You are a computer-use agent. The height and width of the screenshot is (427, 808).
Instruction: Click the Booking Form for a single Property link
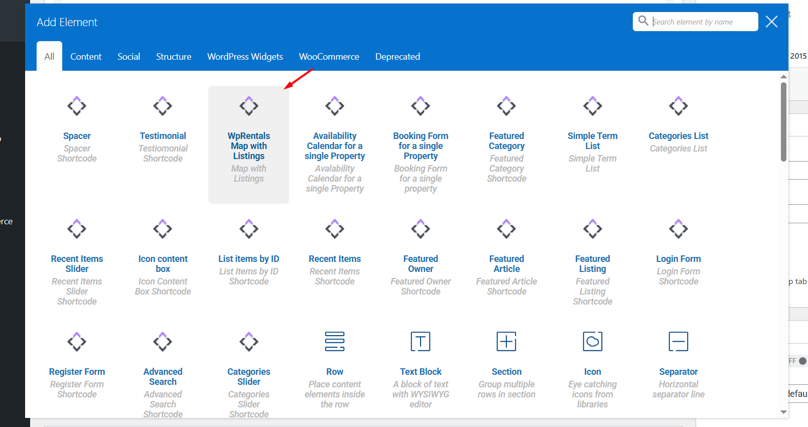421,146
